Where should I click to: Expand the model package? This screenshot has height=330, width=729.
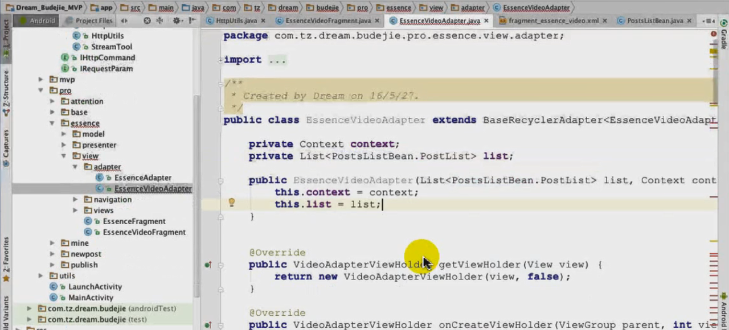pos(63,134)
